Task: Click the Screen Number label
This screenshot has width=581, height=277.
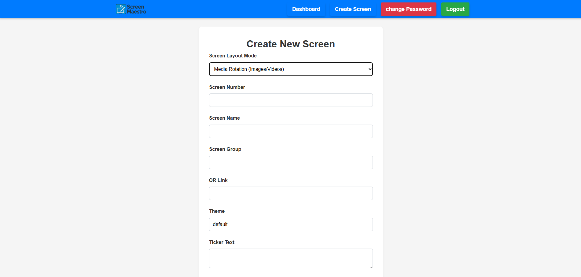Action: click(227, 87)
